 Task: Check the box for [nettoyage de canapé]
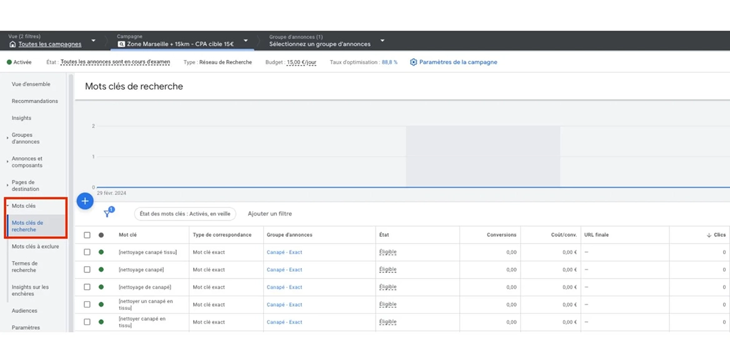(87, 287)
